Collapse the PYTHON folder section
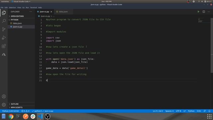The width and height of the screenshot is (213, 120). 21,20
